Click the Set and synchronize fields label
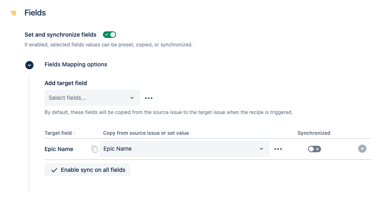This screenshot has width=386, height=204. click(60, 35)
